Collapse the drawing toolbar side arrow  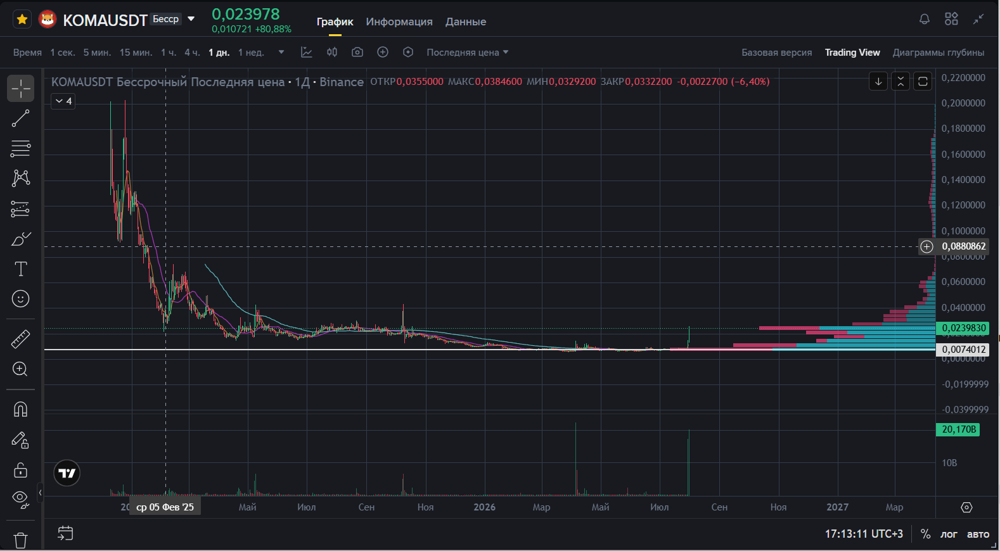[40, 492]
